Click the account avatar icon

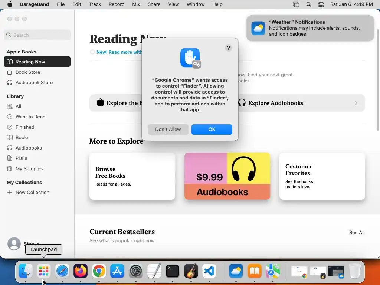14,243
